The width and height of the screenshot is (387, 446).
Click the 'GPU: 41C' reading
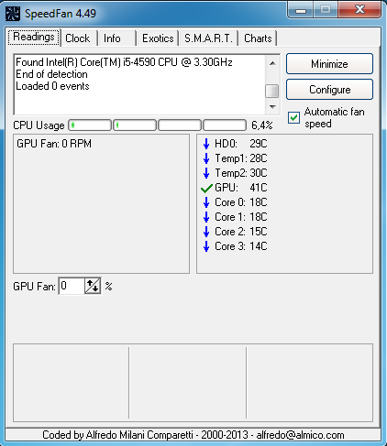tap(241, 188)
